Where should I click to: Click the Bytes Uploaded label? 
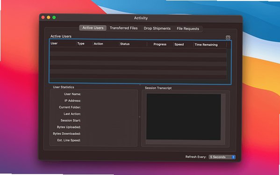69,127
